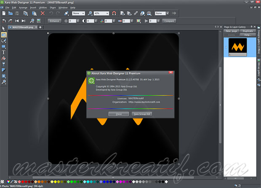Open the color editor icon on color line
The width and height of the screenshot is (261, 188).
tap(8, 182)
